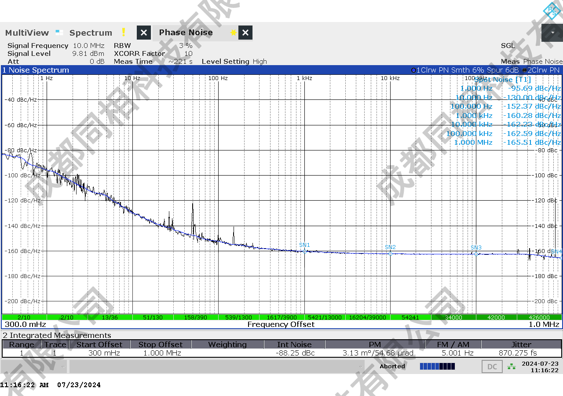Click the blue measurement progress bar
The image size is (563, 396).
click(437, 366)
